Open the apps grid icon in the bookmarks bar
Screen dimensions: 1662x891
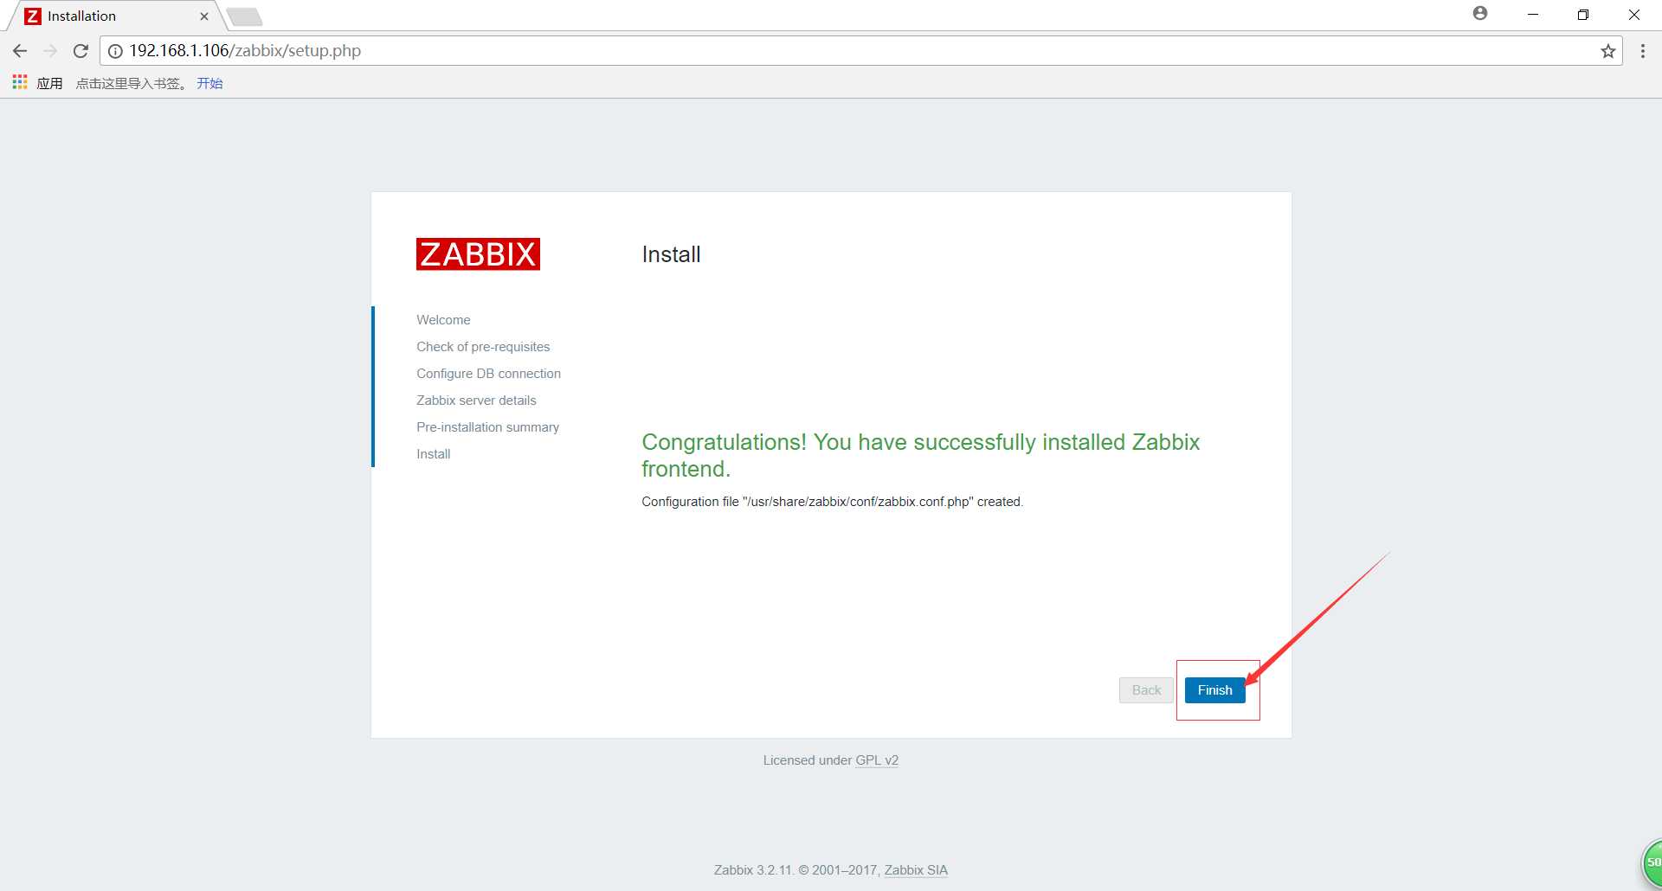point(20,82)
